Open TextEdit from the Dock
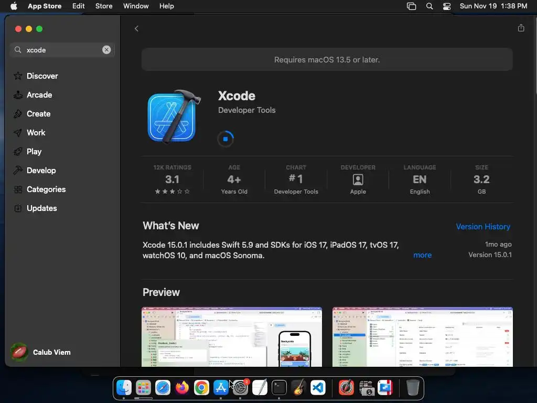 click(x=260, y=388)
